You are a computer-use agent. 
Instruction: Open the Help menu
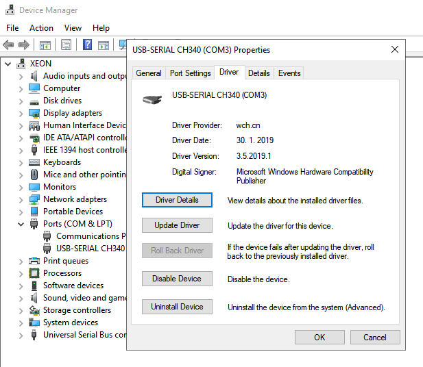click(101, 28)
